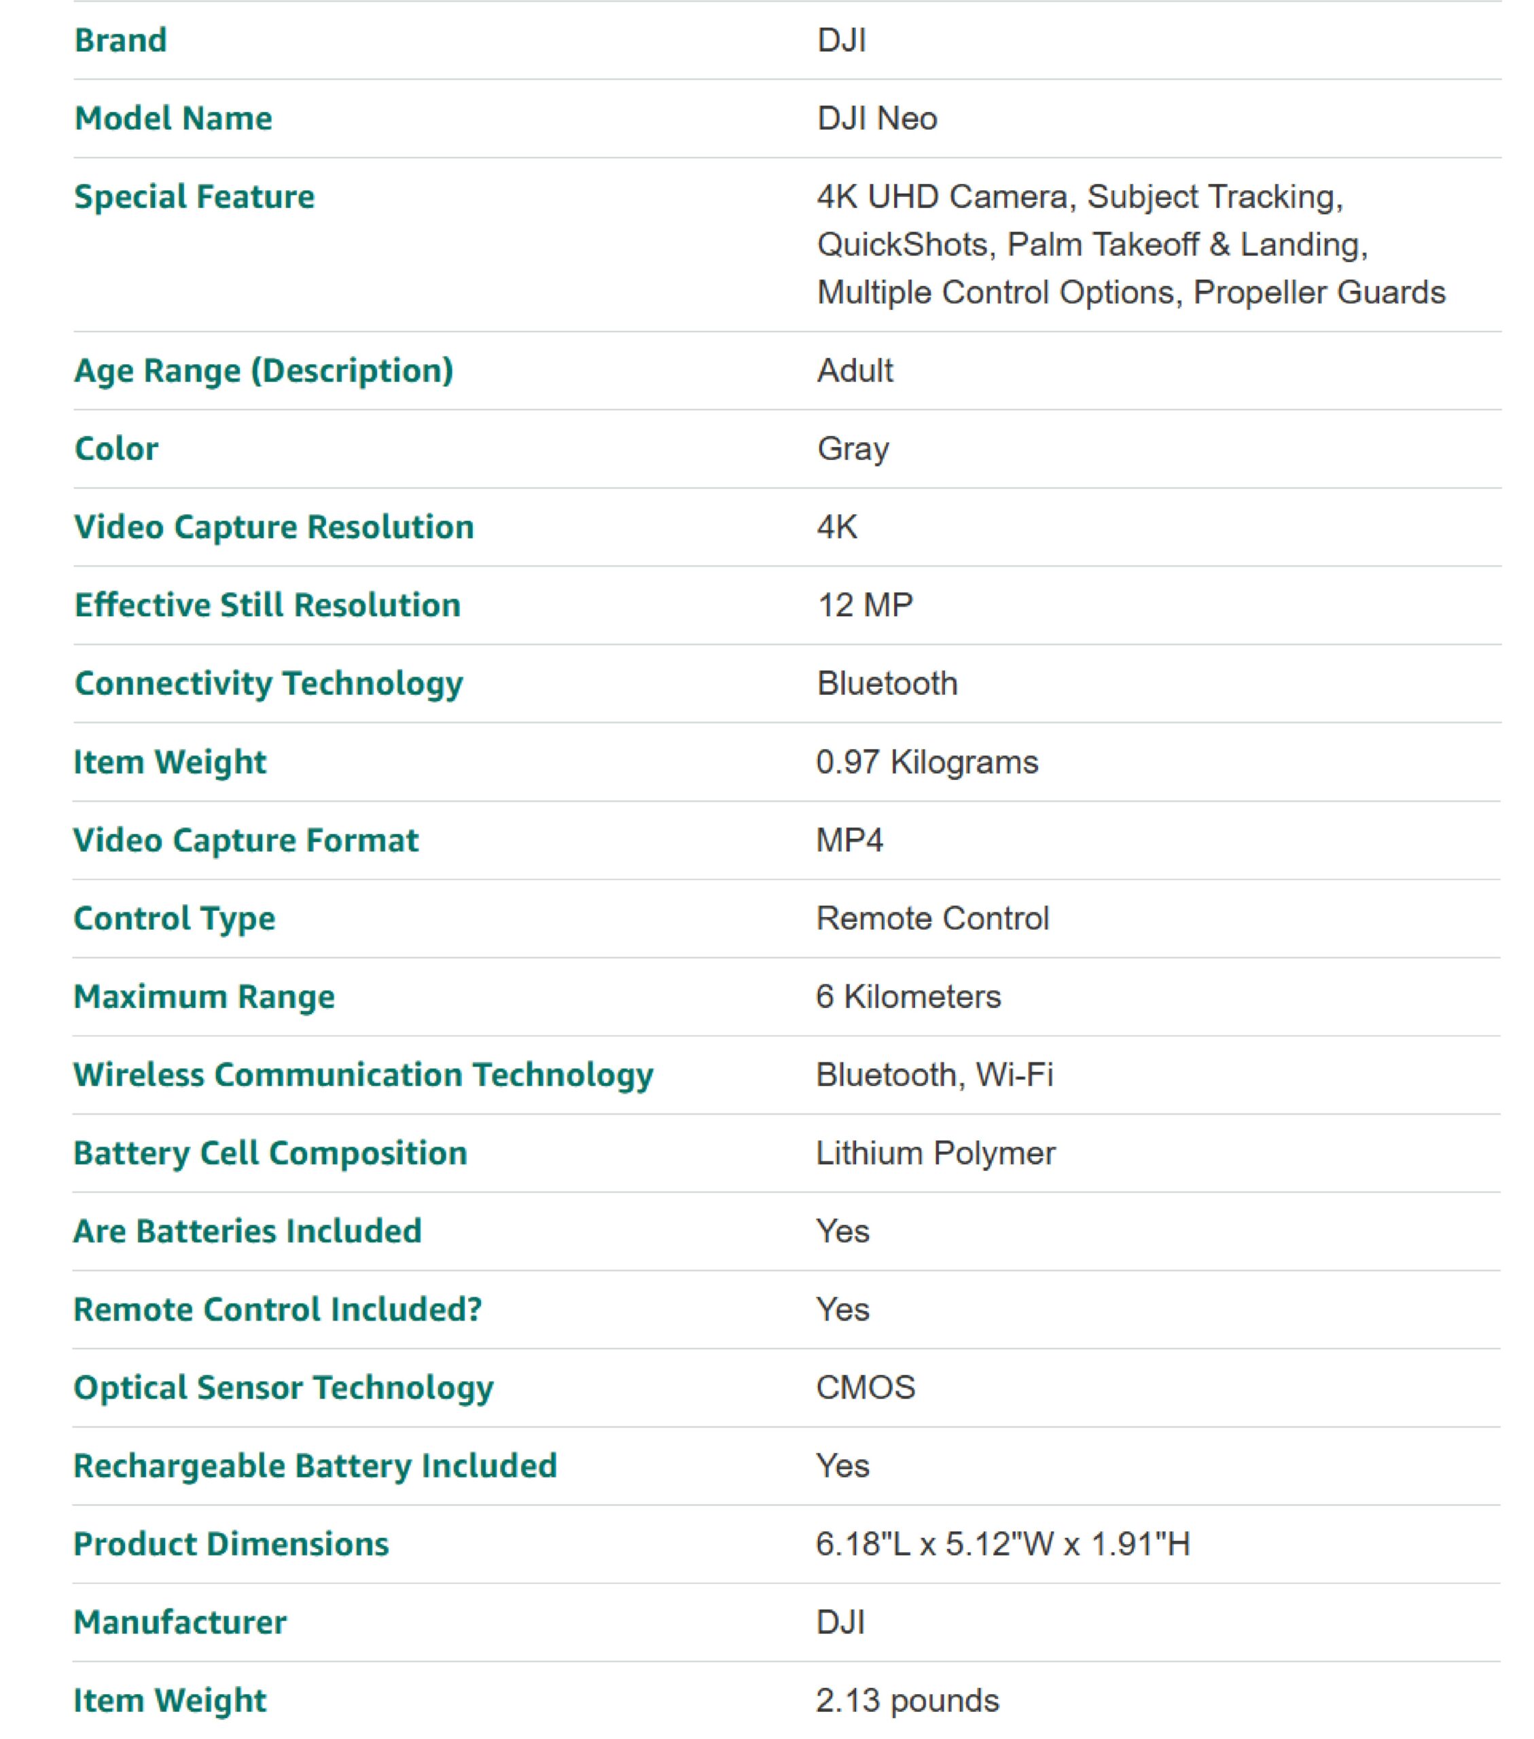The height and width of the screenshot is (1739, 1534).
Task: Click the Brand label
Action: [120, 41]
